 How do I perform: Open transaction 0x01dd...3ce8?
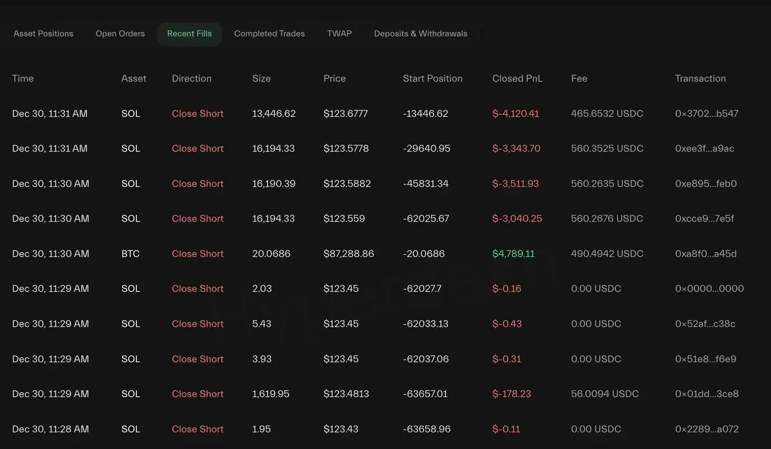coord(707,394)
